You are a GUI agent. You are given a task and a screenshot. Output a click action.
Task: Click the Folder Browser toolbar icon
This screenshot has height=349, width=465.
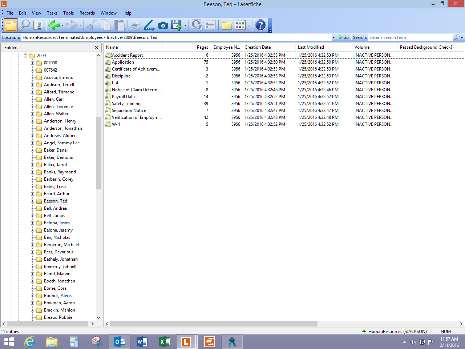11,25
